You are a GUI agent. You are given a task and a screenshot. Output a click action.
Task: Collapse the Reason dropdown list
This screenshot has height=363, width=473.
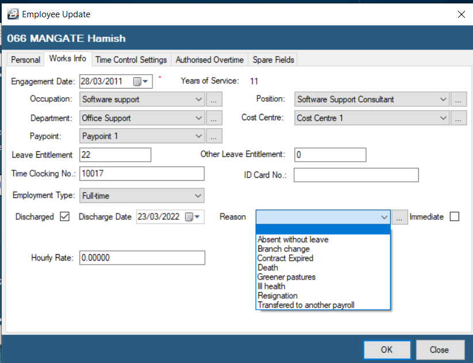tap(384, 217)
